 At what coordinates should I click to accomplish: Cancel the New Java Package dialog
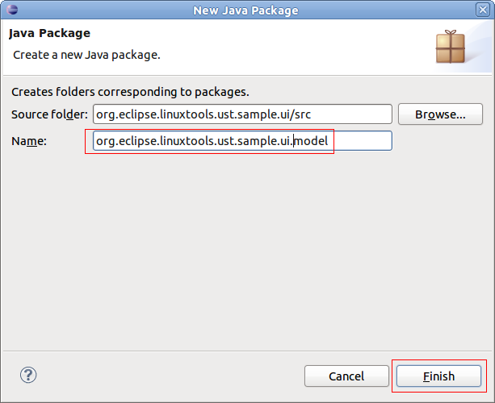[x=346, y=376]
